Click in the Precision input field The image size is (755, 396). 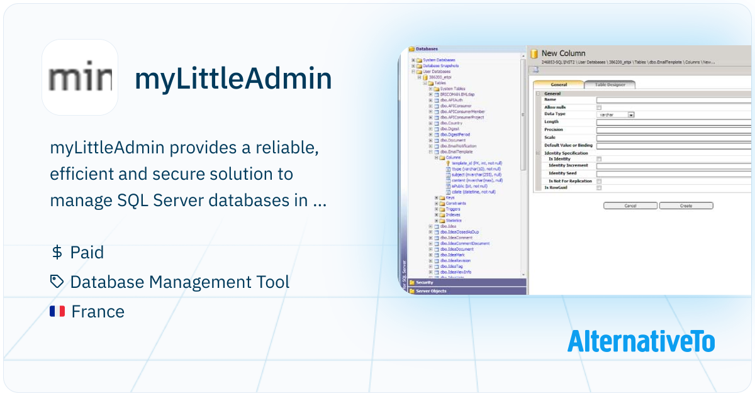674,129
